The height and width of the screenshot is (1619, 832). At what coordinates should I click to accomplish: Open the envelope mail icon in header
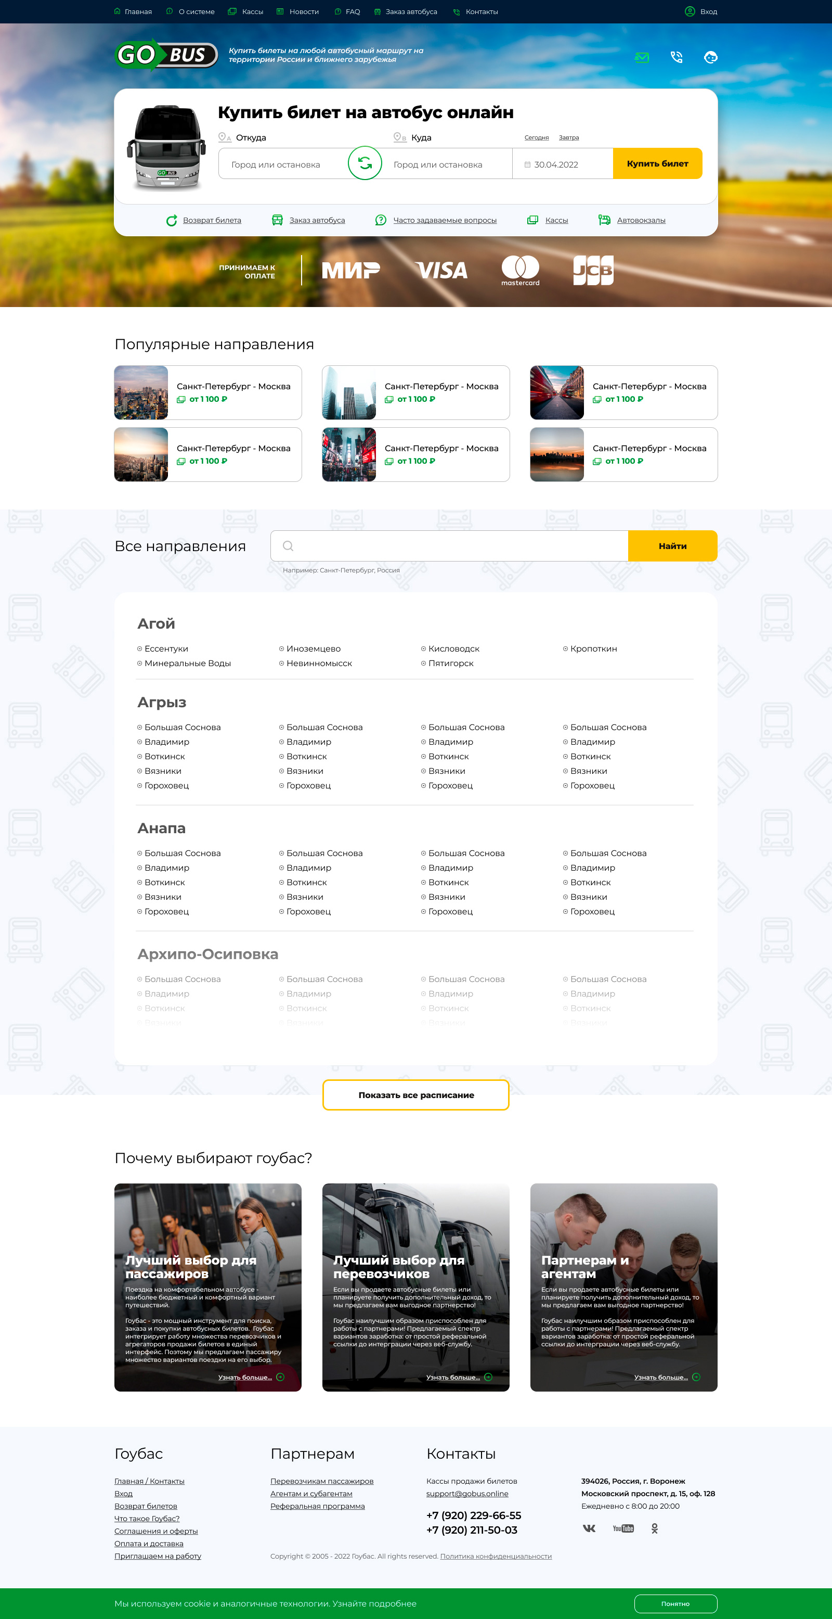(x=642, y=57)
